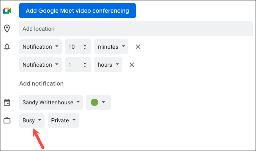
Task: Open the first Notification type dropdown
Action: click(40, 47)
